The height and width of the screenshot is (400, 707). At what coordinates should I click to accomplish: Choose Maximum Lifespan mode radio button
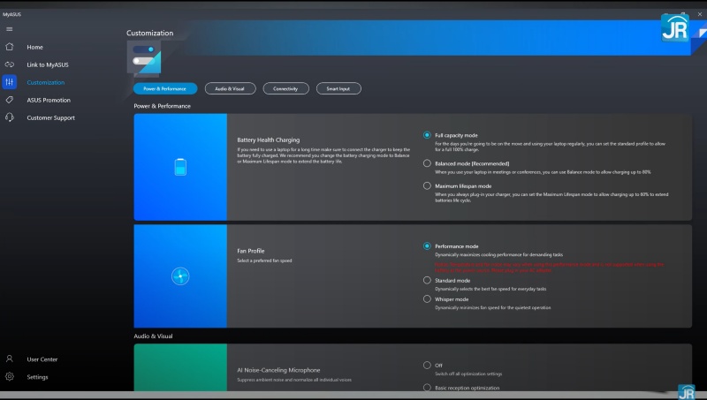point(428,186)
